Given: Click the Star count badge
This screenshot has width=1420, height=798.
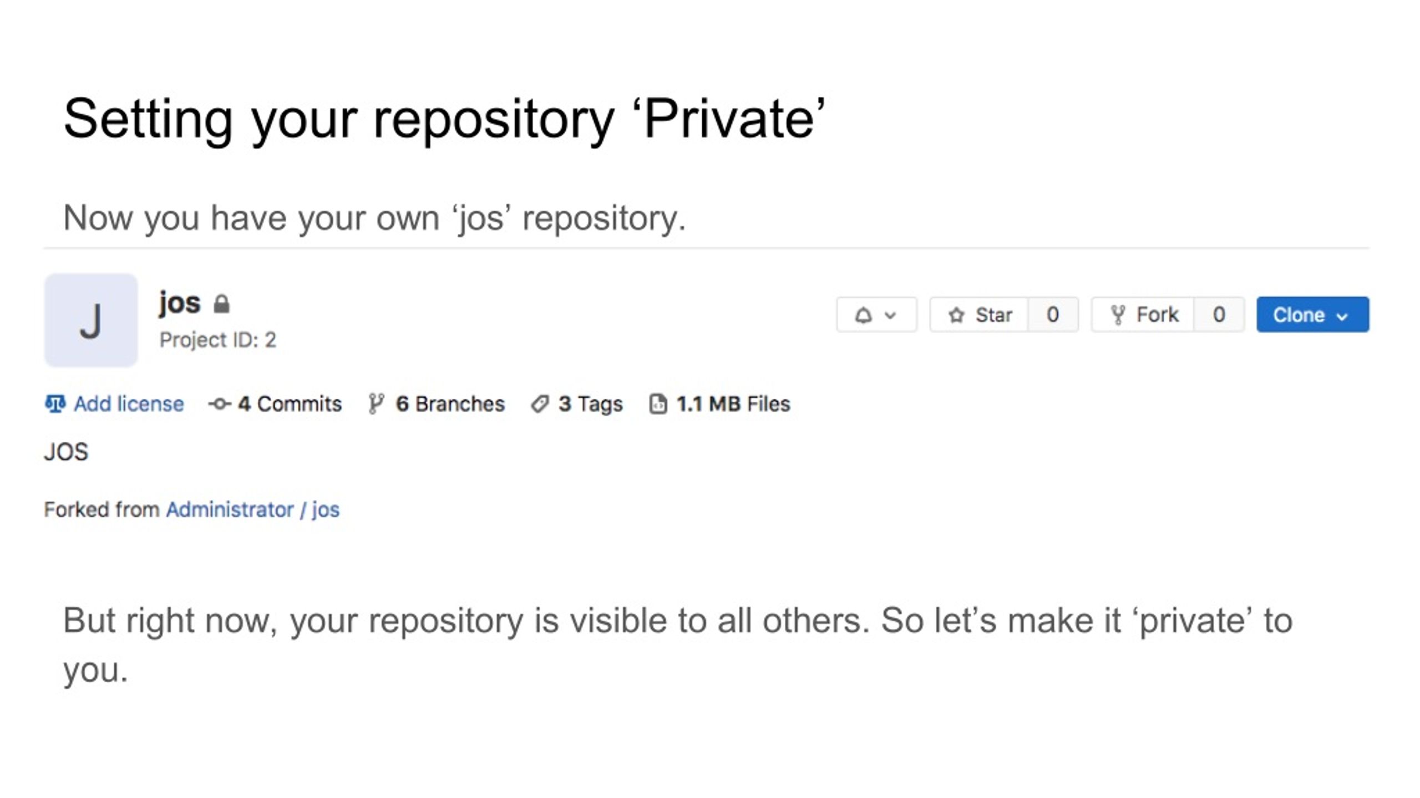Looking at the screenshot, I should tap(1053, 315).
